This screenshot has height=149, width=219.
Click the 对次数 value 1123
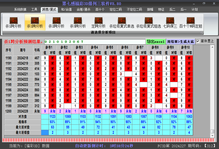pos(53,117)
